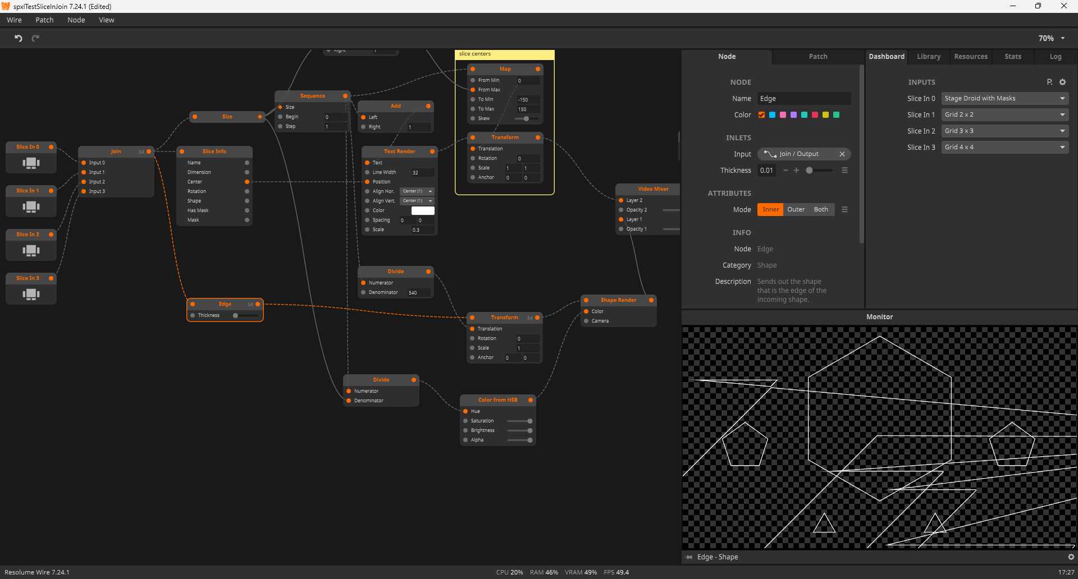Click the redo arrow in the toolbar
The image size is (1078, 579).
pyautogui.click(x=35, y=38)
